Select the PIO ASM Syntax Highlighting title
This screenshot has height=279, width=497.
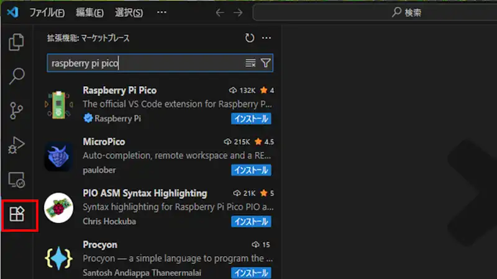(x=145, y=193)
